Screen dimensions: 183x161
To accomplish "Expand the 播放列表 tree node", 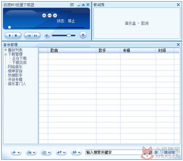I will [x=5, y=50].
